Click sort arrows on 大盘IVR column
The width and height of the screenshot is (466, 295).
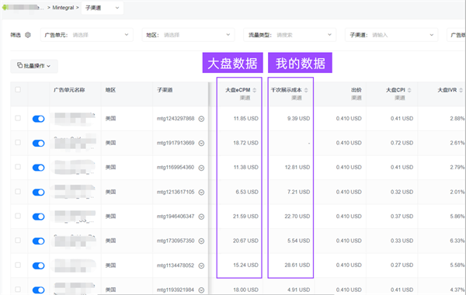461,90
